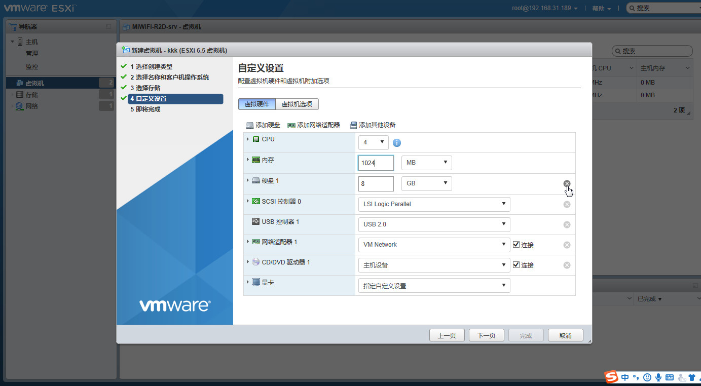The image size is (701, 386).
Task: Switch to the 虚拟机选项 tab
Action: pyautogui.click(x=297, y=104)
